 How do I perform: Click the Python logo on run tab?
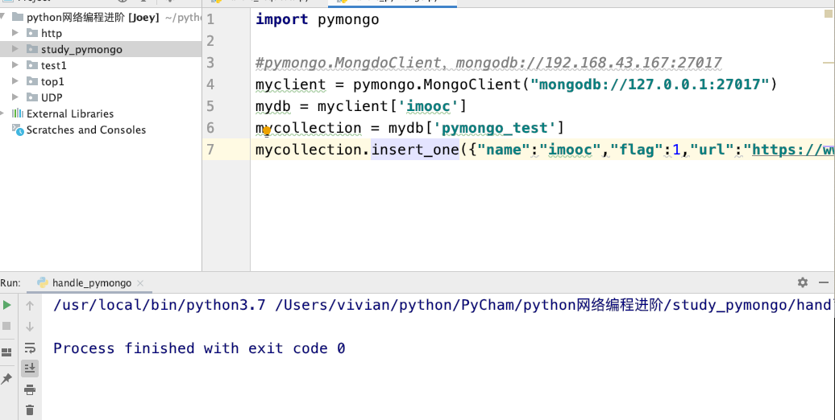point(43,283)
